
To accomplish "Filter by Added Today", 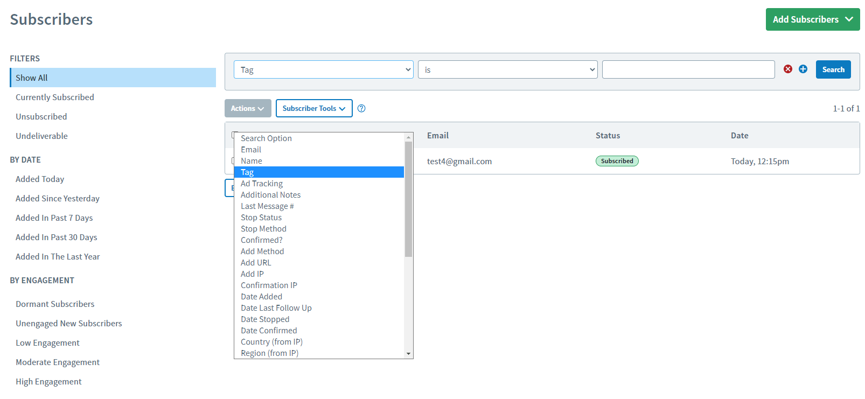I will tap(40, 179).
